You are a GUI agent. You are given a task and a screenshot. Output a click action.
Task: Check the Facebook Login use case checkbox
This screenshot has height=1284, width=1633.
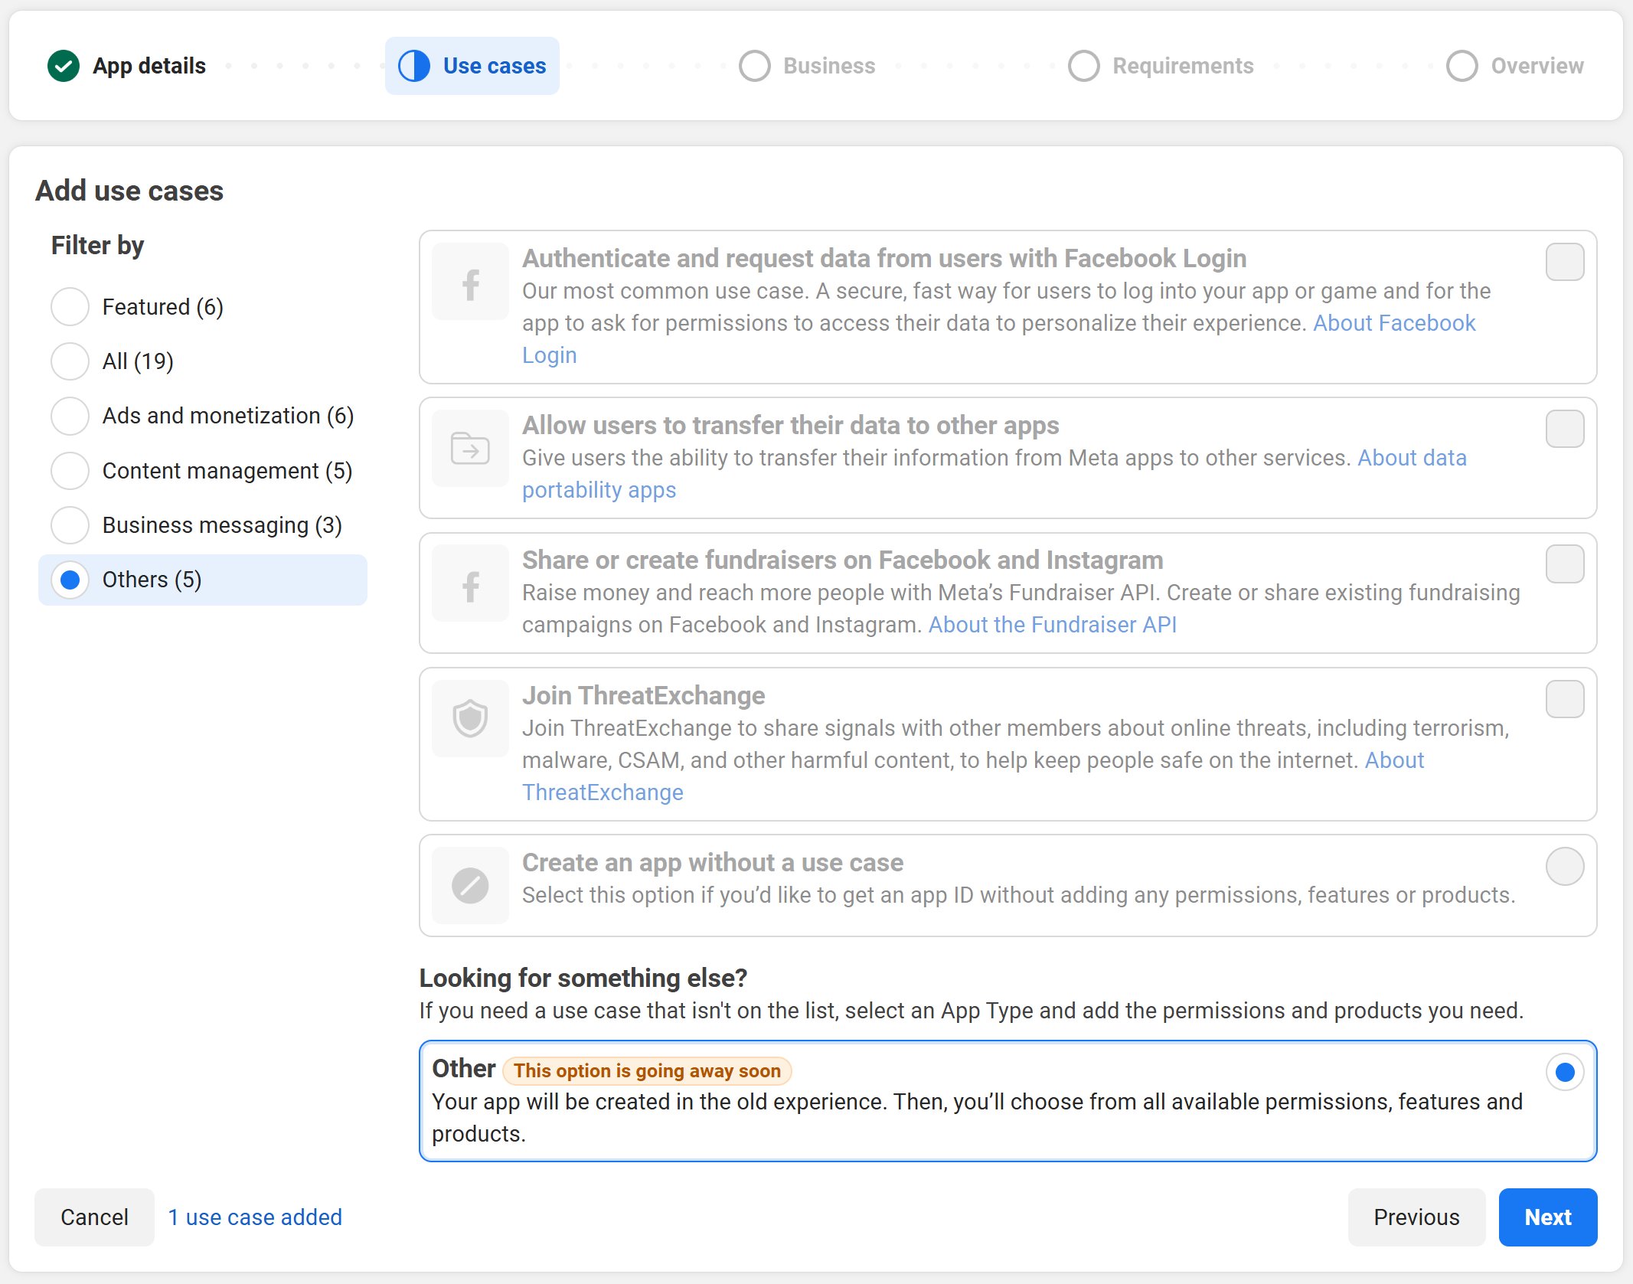[1565, 263]
